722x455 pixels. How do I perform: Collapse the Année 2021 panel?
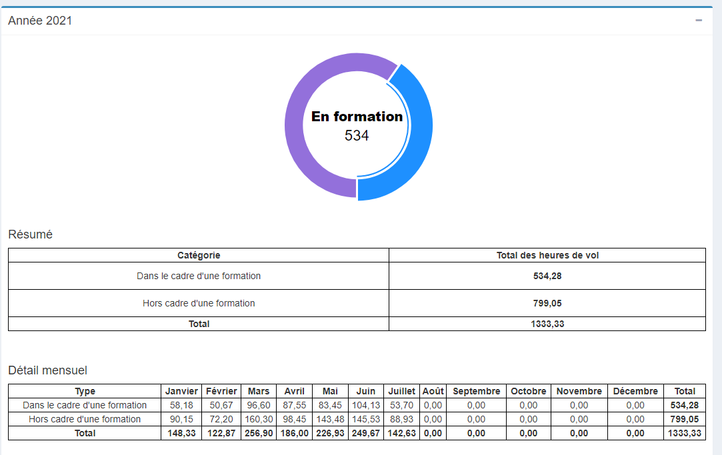pos(699,20)
